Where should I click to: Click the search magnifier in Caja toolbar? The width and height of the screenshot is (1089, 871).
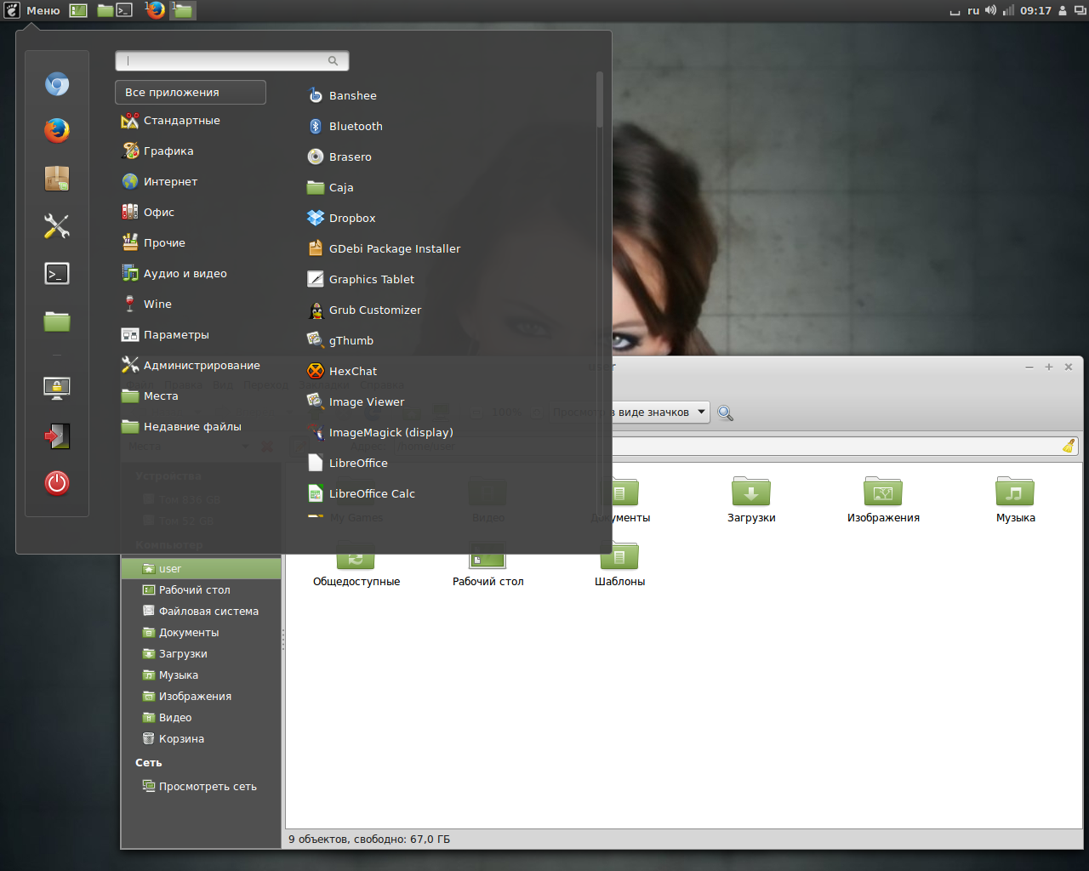point(725,413)
